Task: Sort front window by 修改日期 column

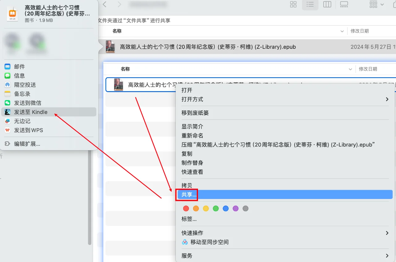Action: (x=368, y=69)
